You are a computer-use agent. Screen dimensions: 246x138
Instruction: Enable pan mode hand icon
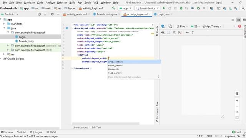click(x=237, y=94)
